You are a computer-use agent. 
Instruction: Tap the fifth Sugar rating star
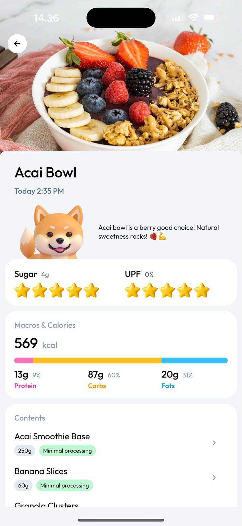coord(91,290)
